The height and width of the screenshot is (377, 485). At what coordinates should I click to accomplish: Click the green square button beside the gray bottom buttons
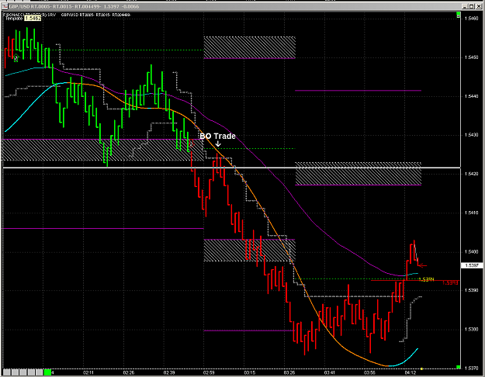(47, 372)
